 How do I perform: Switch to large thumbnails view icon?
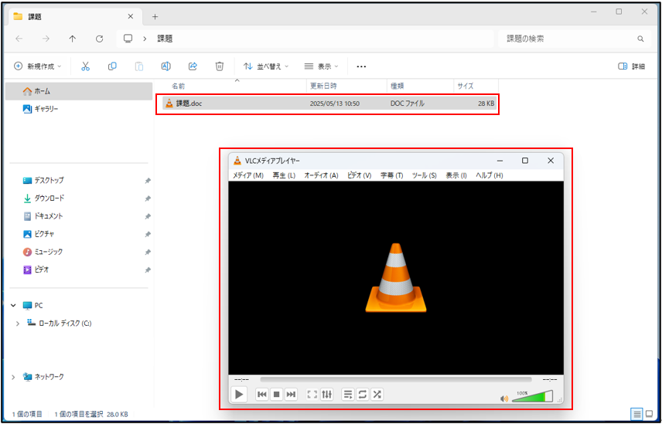coord(649,414)
